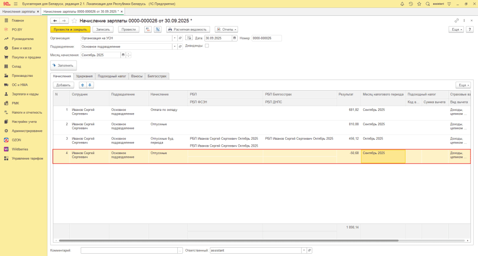Image resolution: width=478 pixels, height=256 pixels.
Task: Open the Отчеты dropdown menu
Action: pyautogui.click(x=226, y=29)
